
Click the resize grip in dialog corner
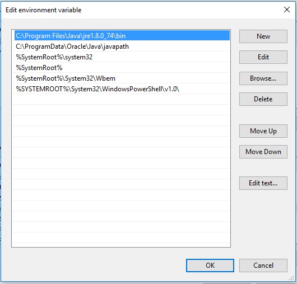291,278
